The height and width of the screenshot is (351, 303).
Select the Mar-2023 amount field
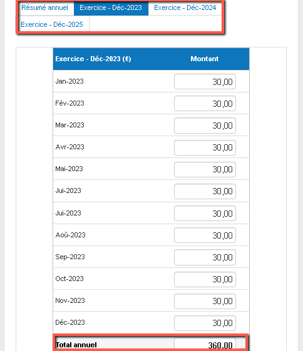(205, 126)
